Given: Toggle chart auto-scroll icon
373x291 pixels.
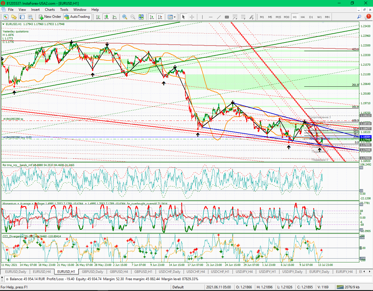Looking at the screenshot, I should [x=152, y=17].
